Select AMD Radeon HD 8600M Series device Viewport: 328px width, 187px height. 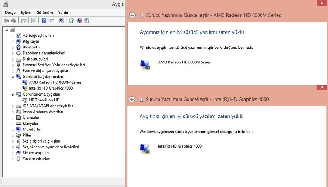(x=55, y=82)
